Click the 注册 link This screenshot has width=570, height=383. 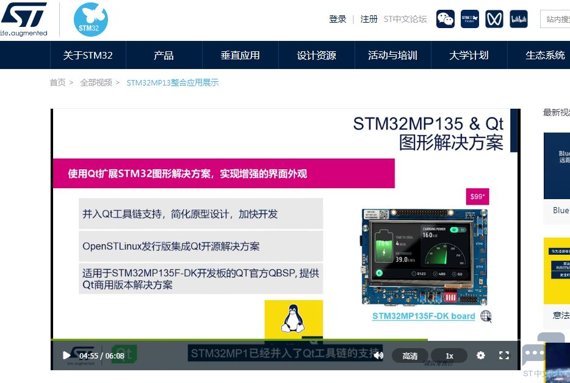[x=369, y=19]
